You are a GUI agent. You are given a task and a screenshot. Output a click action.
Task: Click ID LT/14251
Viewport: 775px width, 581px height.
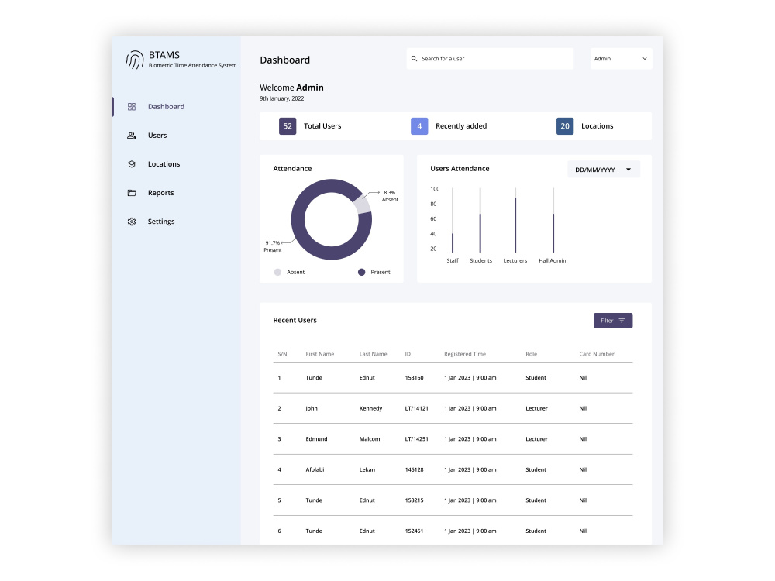[x=417, y=439]
